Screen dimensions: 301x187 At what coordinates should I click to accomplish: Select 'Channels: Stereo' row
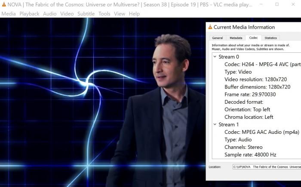243,147
